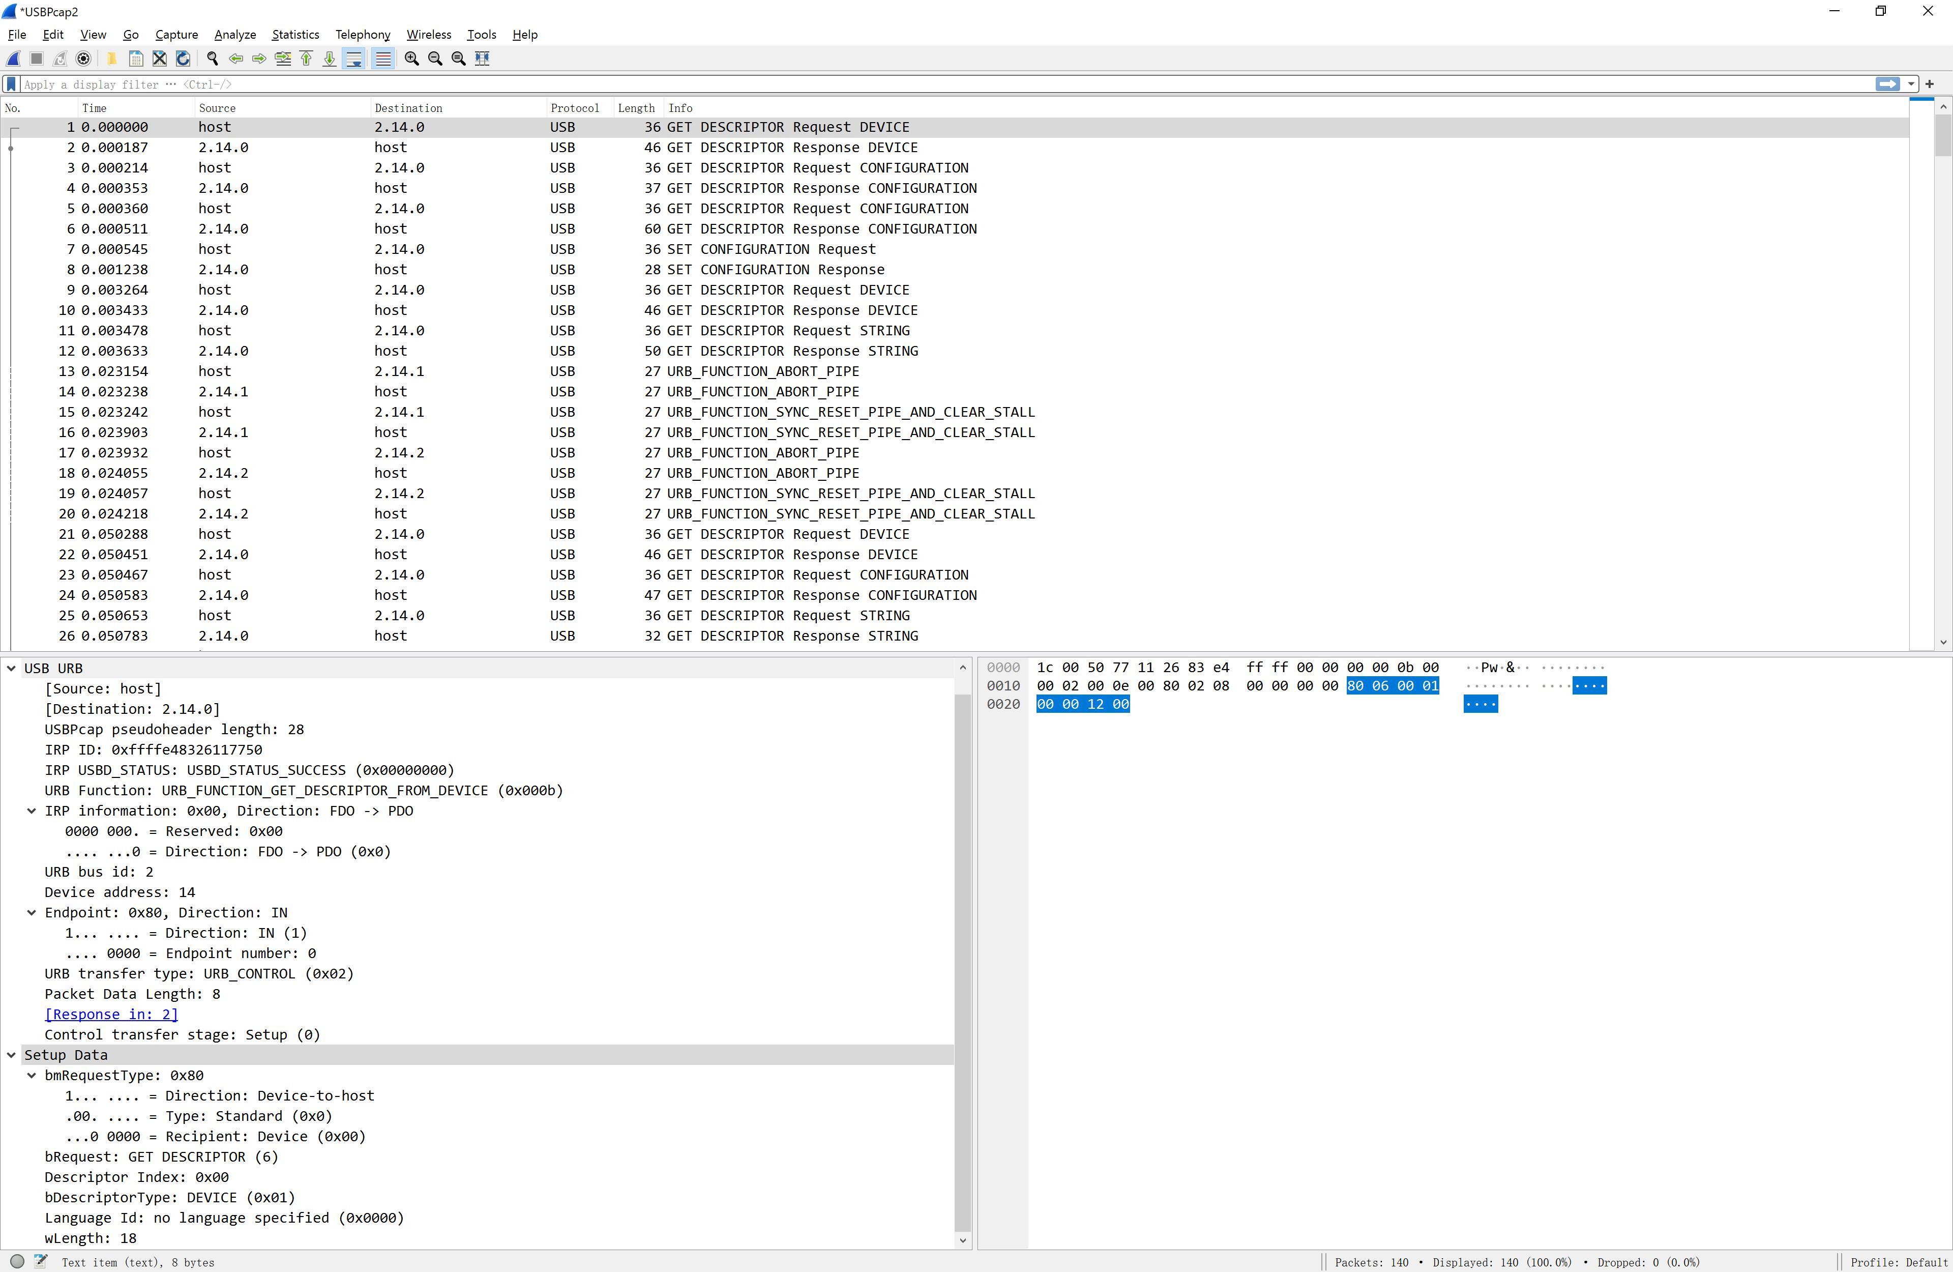Click the Zoom In icon
Screen dimensions: 1953x1272
(412, 59)
